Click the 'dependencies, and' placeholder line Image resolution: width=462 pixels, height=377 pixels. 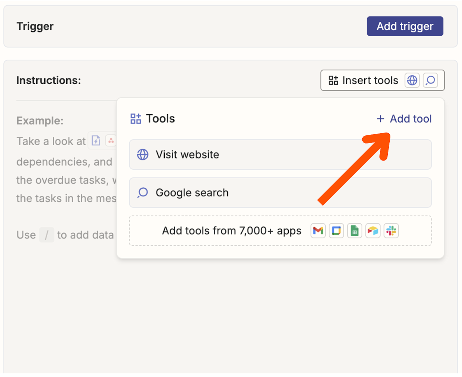64,162
